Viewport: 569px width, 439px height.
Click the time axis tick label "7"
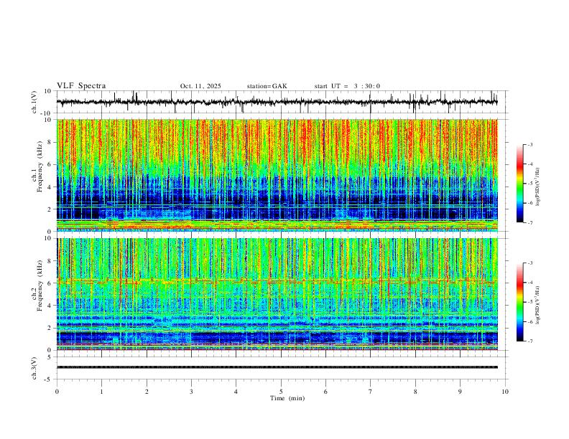pos(371,392)
